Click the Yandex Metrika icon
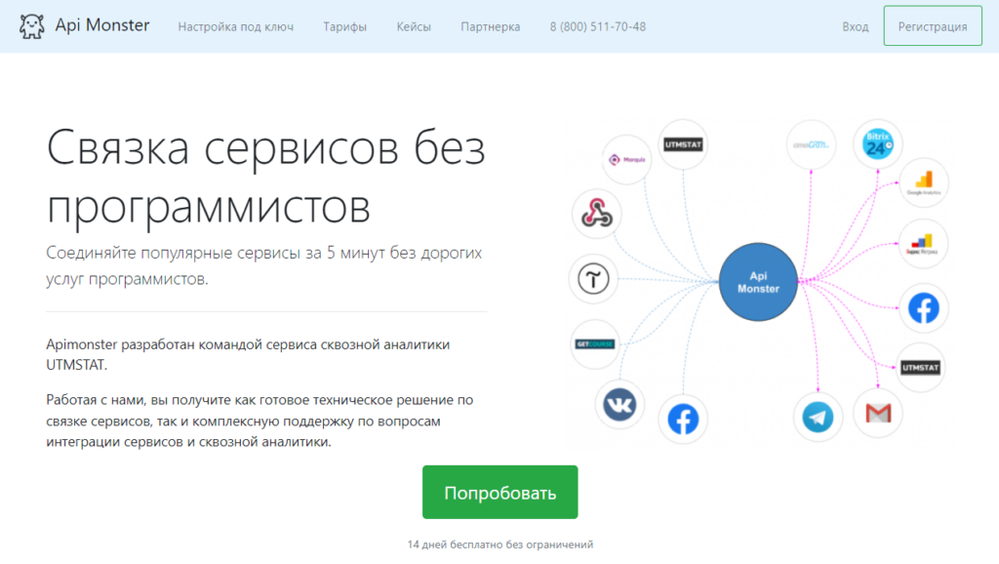 coord(923,243)
